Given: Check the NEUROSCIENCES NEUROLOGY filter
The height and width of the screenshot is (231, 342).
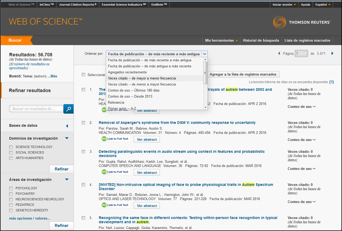Looking at the screenshot, I should pyautogui.click(x=11, y=199).
